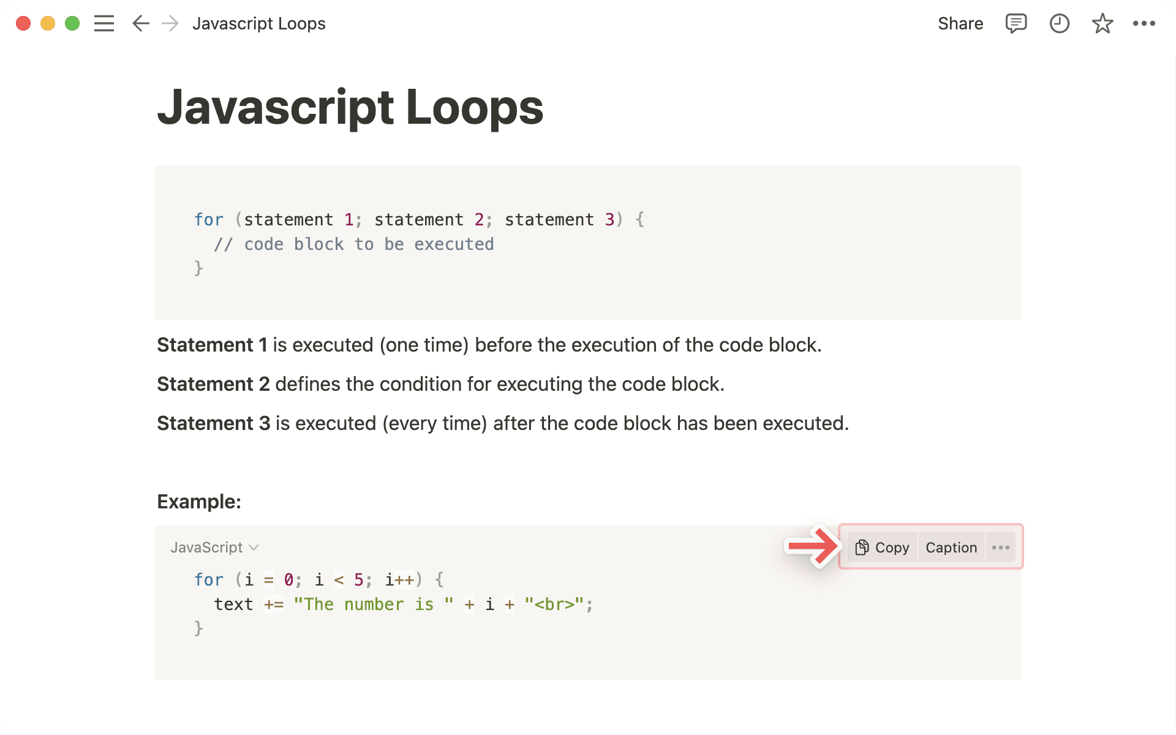The width and height of the screenshot is (1176, 735).
Task: Navigate back with the back arrow
Action: pyautogui.click(x=140, y=23)
